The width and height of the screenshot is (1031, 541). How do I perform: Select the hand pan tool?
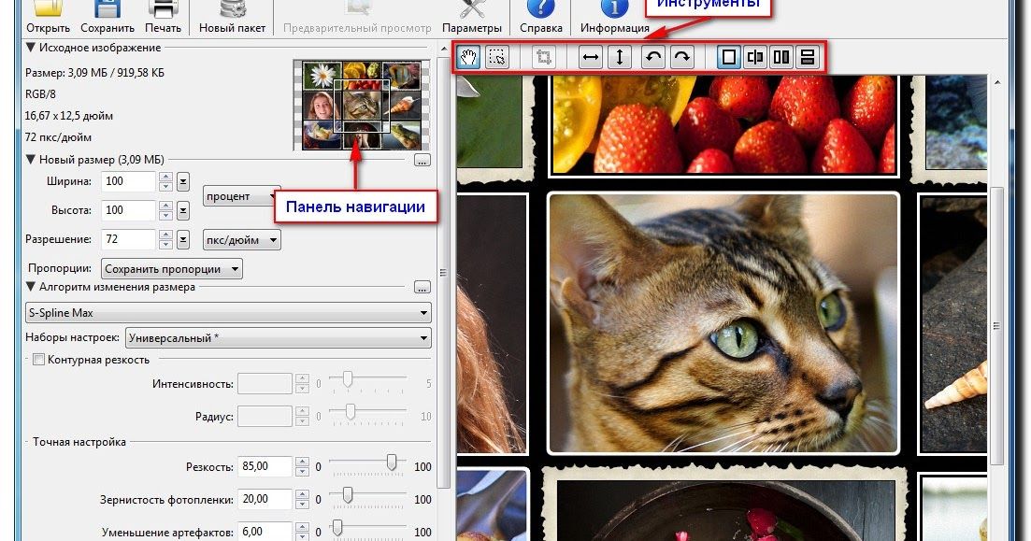coord(468,57)
